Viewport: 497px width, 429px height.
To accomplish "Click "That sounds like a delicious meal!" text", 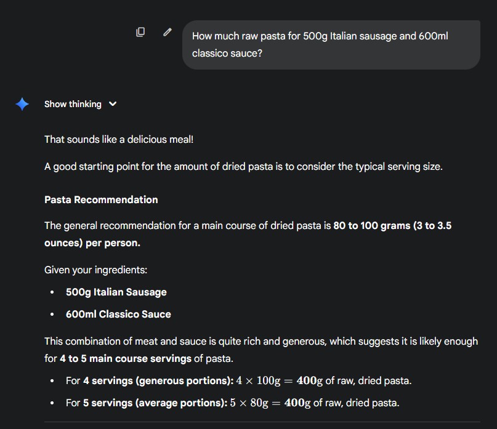I will pos(119,139).
